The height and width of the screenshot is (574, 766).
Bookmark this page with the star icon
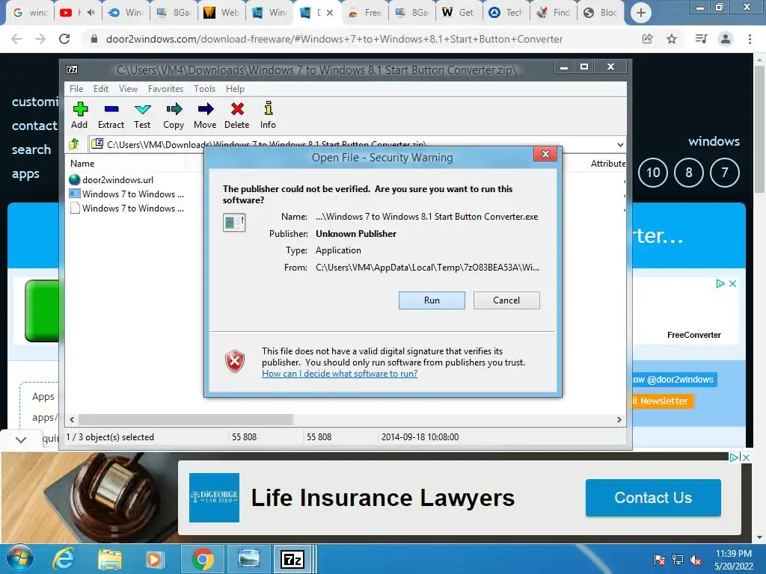click(672, 39)
